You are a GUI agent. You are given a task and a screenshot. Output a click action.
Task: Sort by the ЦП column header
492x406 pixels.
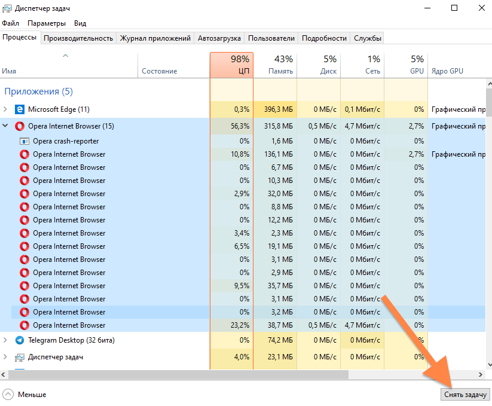tap(231, 65)
